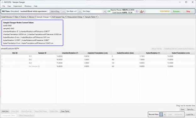196x118 pixels.
Task: Click the huberElevation (mm) column header
Action: point(125,53)
